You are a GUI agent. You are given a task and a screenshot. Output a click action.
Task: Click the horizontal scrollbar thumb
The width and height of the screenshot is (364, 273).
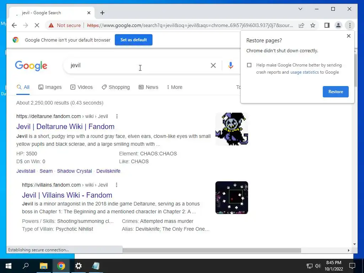coord(212,251)
